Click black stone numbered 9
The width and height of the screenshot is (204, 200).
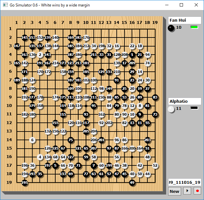(x=140, y=114)
